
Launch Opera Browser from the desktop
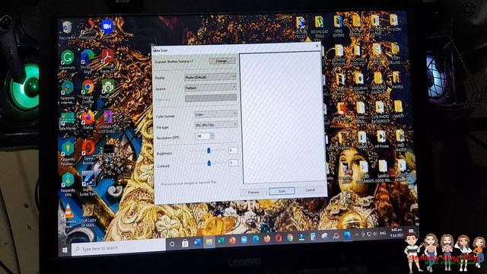[88, 152]
